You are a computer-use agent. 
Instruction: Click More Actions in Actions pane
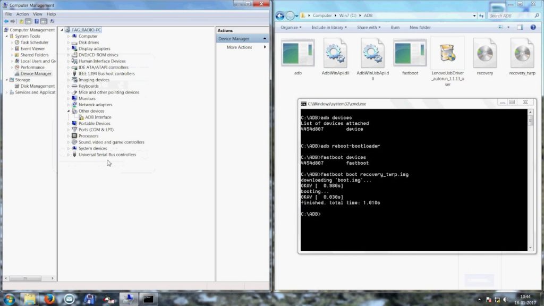[240, 47]
